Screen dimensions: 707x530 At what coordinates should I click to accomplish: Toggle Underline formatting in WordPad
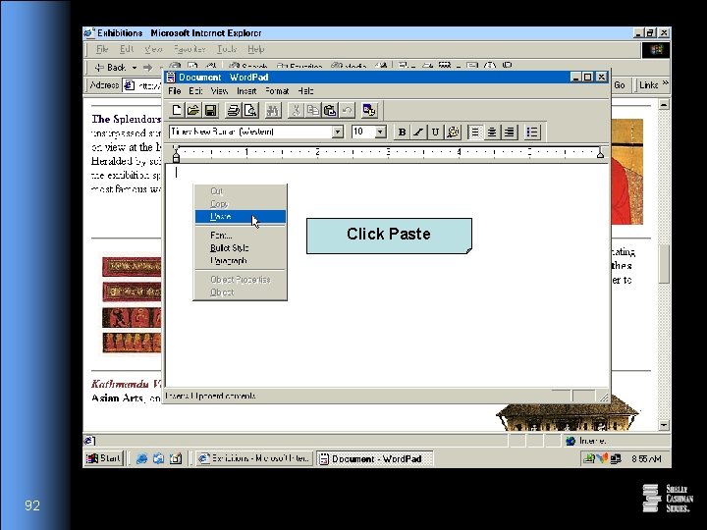(435, 132)
